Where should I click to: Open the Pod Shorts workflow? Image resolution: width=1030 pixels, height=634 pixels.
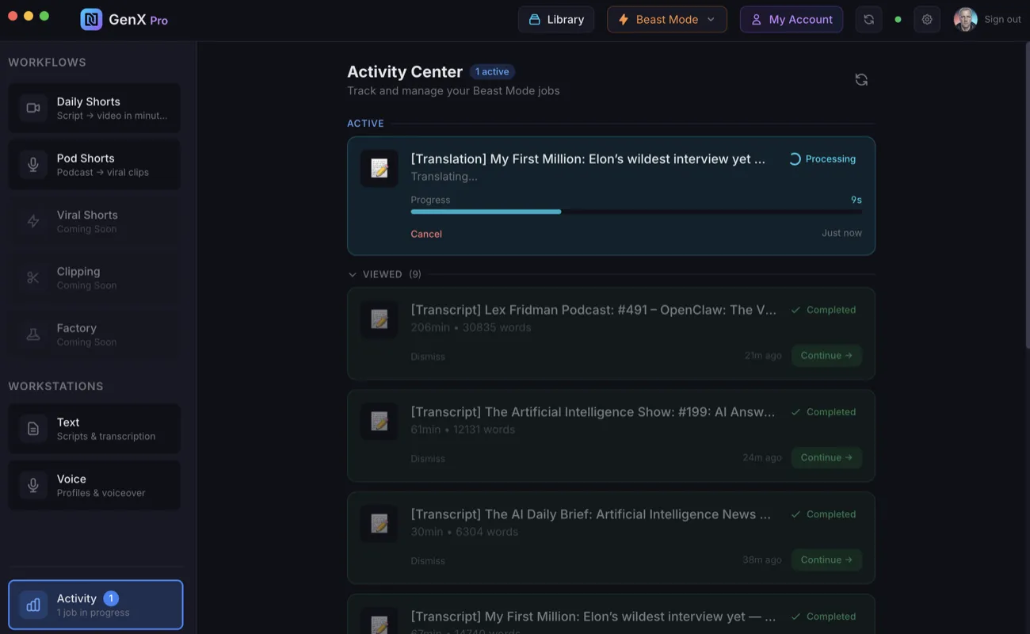tap(94, 165)
